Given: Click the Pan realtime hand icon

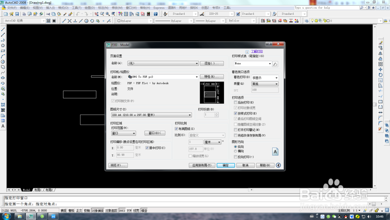Looking at the screenshot, I should 96,14.
